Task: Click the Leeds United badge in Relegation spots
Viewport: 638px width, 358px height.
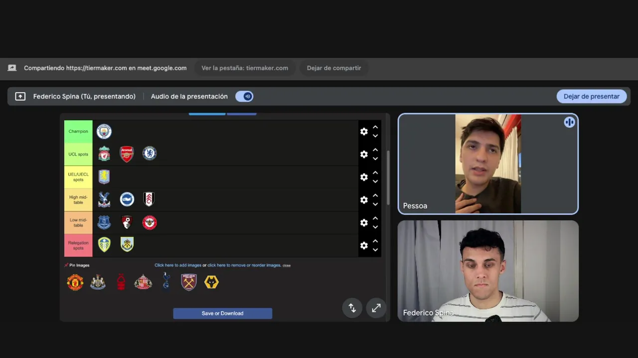Action: click(104, 245)
